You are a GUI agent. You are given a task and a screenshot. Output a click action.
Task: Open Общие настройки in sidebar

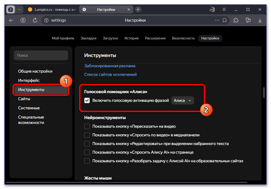35,71
